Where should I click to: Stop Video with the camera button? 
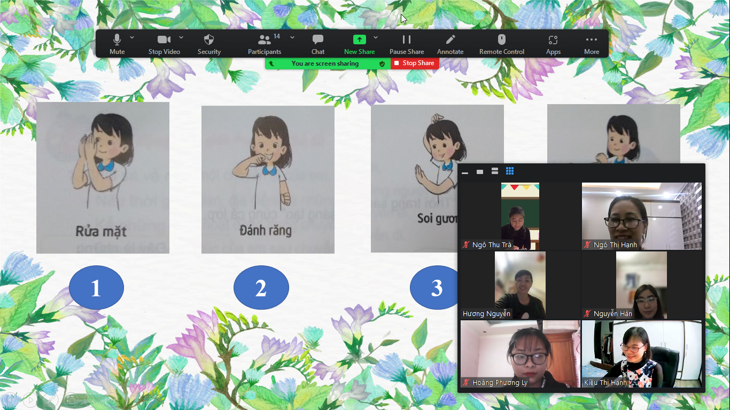(x=164, y=44)
